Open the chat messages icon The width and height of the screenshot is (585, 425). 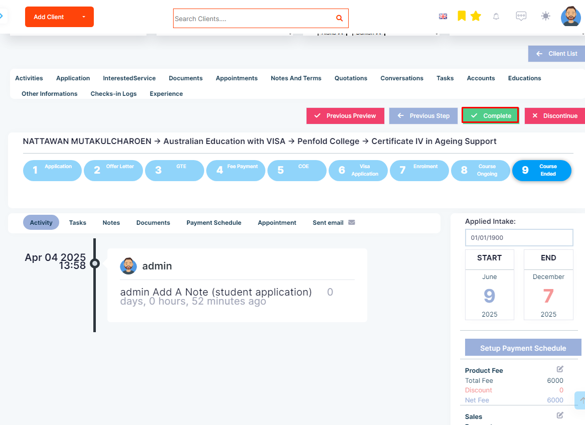pos(521,16)
